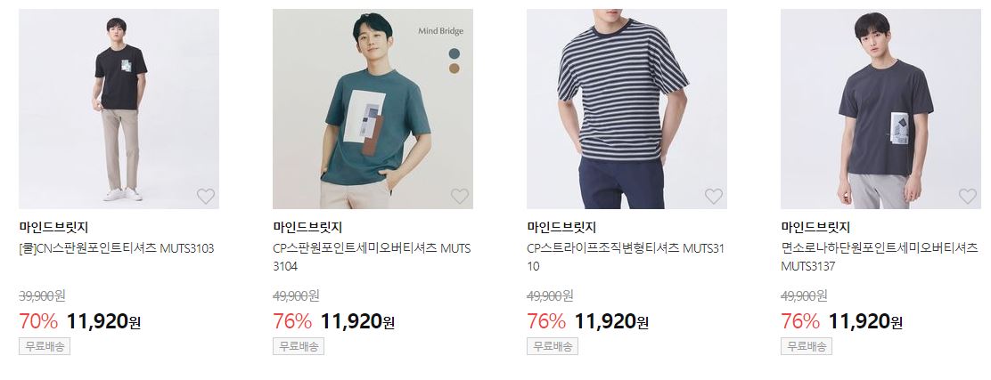Screen dimensions: 991x380
Task: Add striped MUTS3110 shirt to wishlist heart
Action: tap(714, 197)
